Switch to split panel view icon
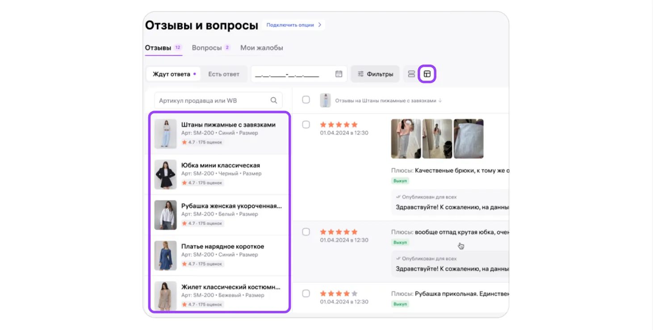This screenshot has width=653, height=330. click(427, 74)
